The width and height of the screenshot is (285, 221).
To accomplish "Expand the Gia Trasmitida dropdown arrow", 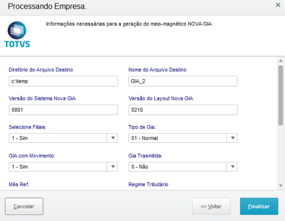I will (233, 167).
